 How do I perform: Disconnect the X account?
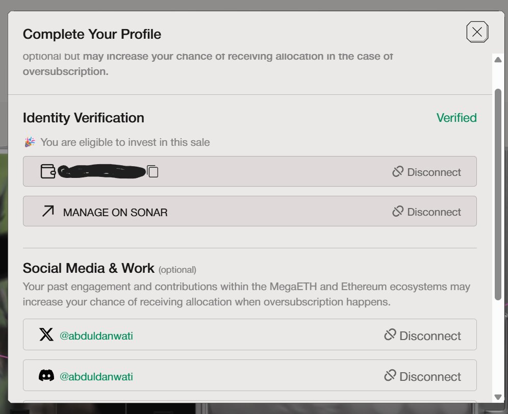coord(422,335)
